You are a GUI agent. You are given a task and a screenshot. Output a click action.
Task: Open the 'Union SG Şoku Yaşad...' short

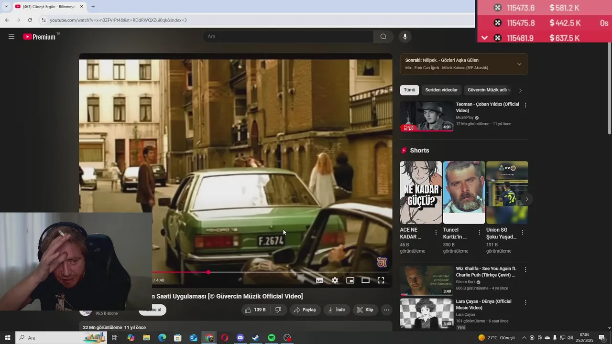(x=507, y=193)
